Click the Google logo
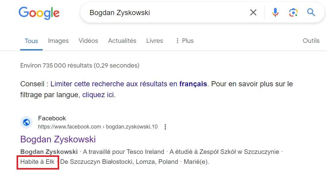The image size is (327, 178). click(39, 13)
